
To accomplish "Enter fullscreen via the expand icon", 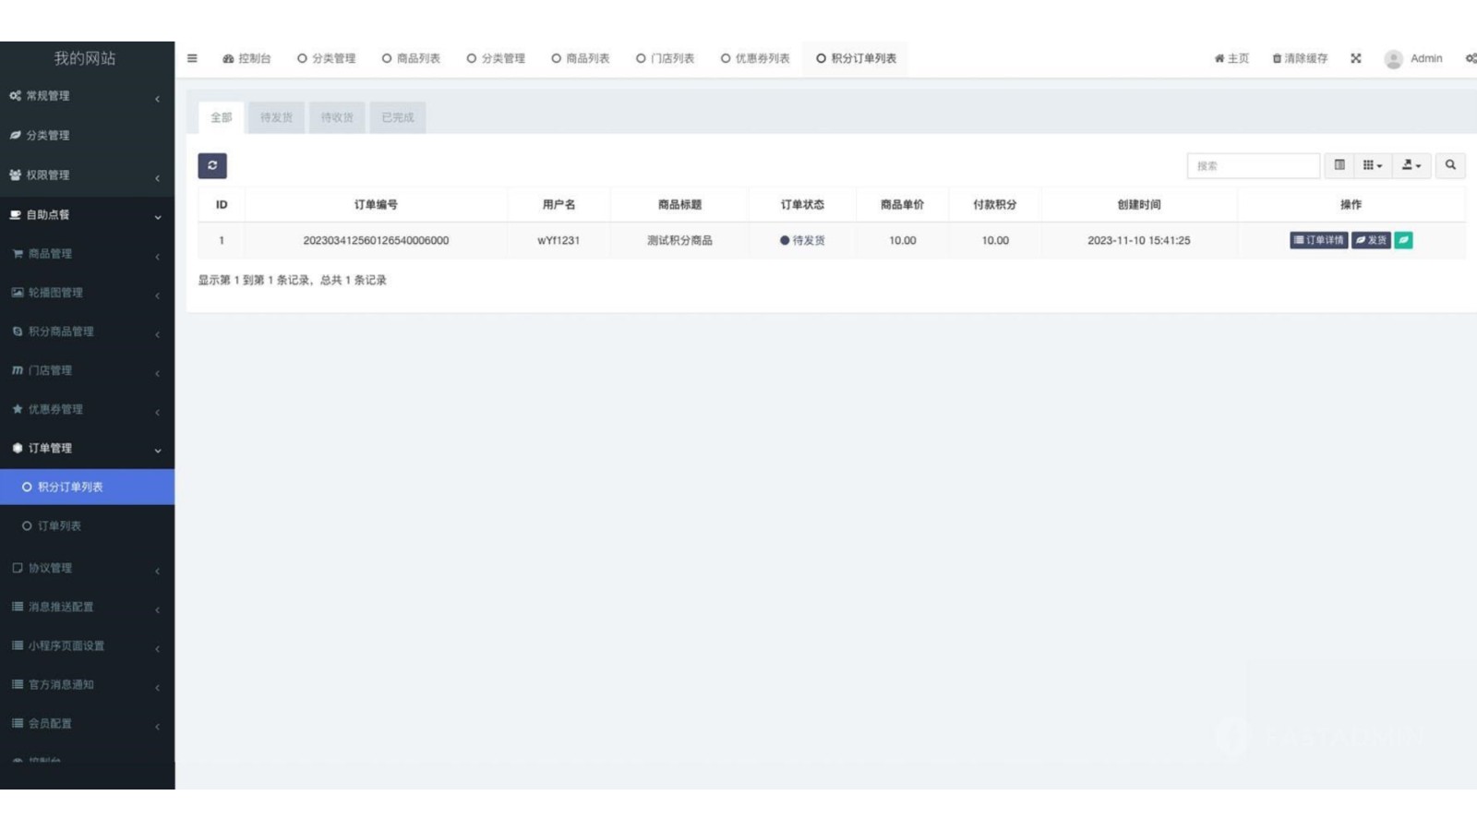I will [1356, 58].
